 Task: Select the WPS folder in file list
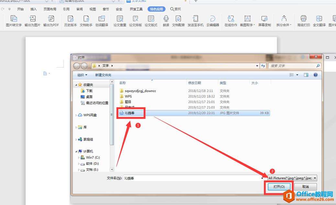(x=126, y=96)
